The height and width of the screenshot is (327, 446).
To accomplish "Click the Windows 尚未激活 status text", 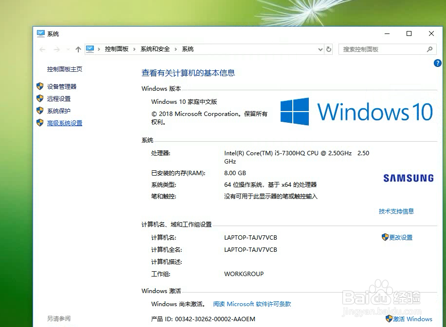I will pyautogui.click(x=178, y=304).
